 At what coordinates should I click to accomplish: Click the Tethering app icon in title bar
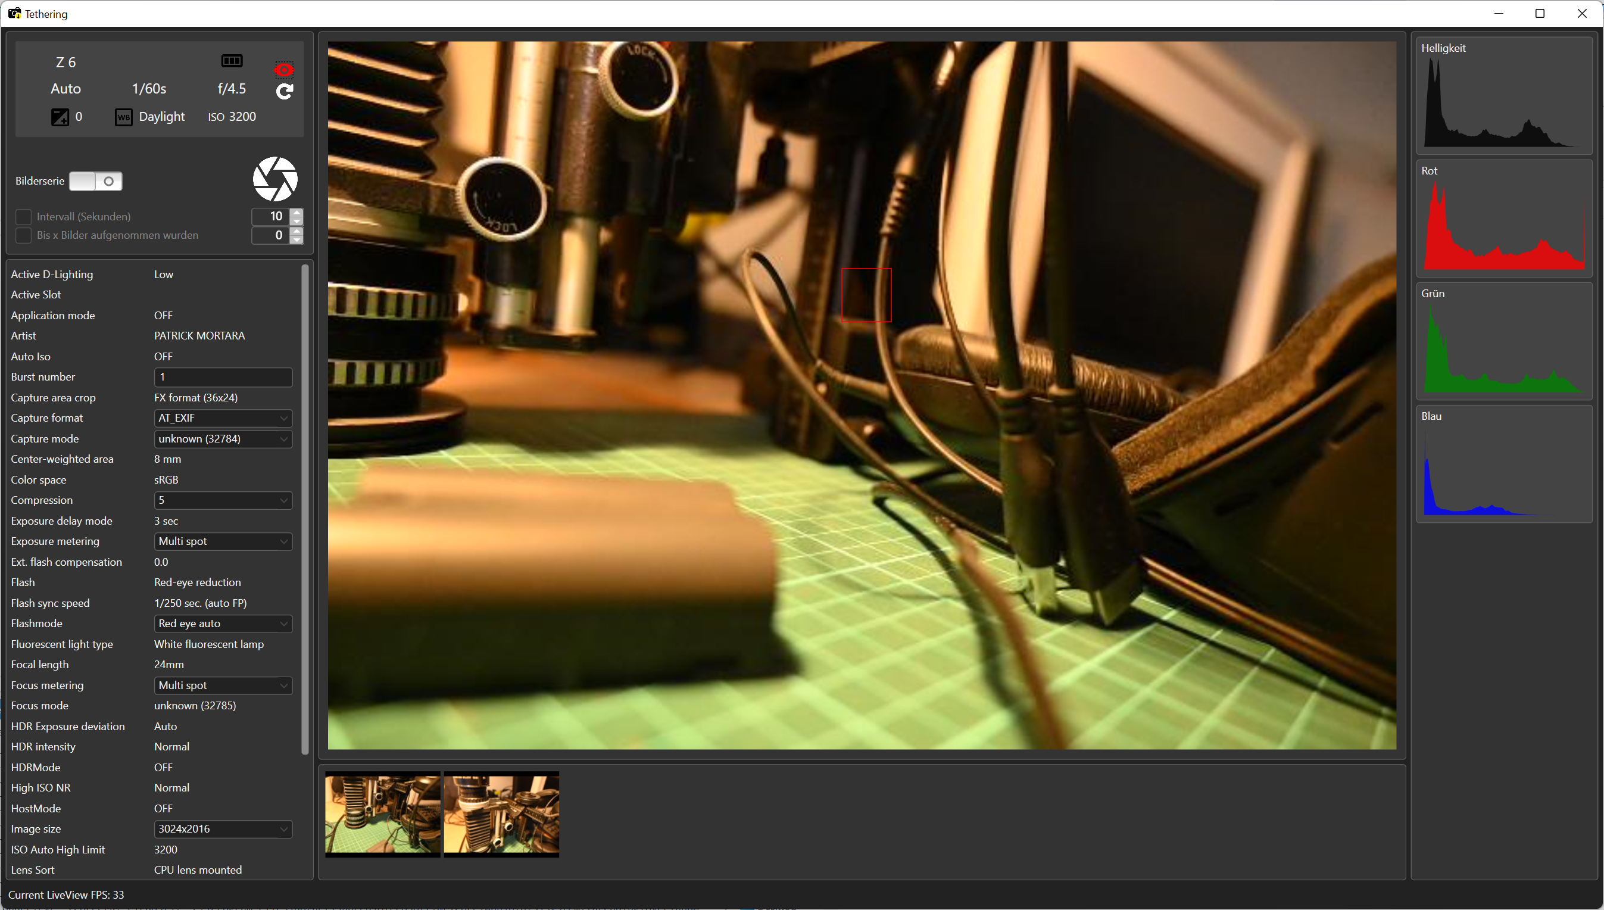pos(14,14)
